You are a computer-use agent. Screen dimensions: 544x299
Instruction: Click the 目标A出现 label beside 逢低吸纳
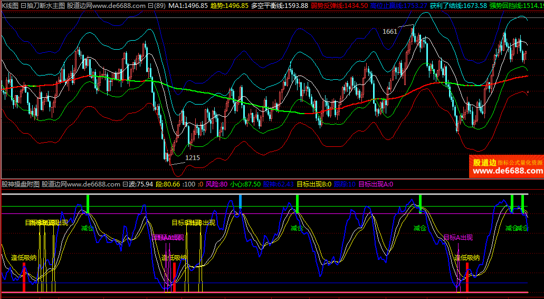[x=458, y=238]
